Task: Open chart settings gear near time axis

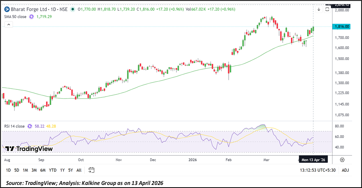Action: click(342, 160)
